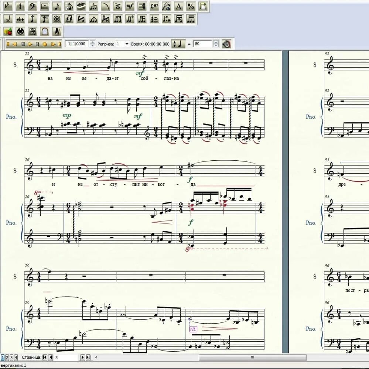Image resolution: width=369 pixels, height=369 pixels.
Task: Click the measure position field showing 1|1|0000
Action: [x=77, y=44]
